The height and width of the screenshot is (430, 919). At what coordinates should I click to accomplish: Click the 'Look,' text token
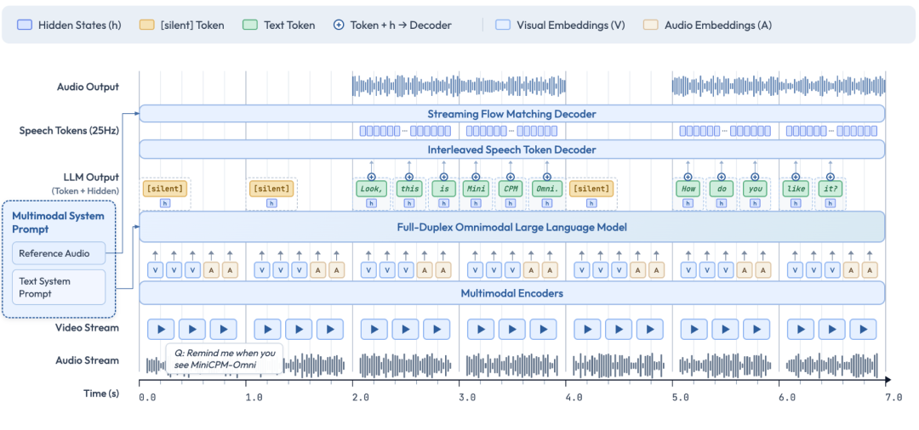coord(372,189)
